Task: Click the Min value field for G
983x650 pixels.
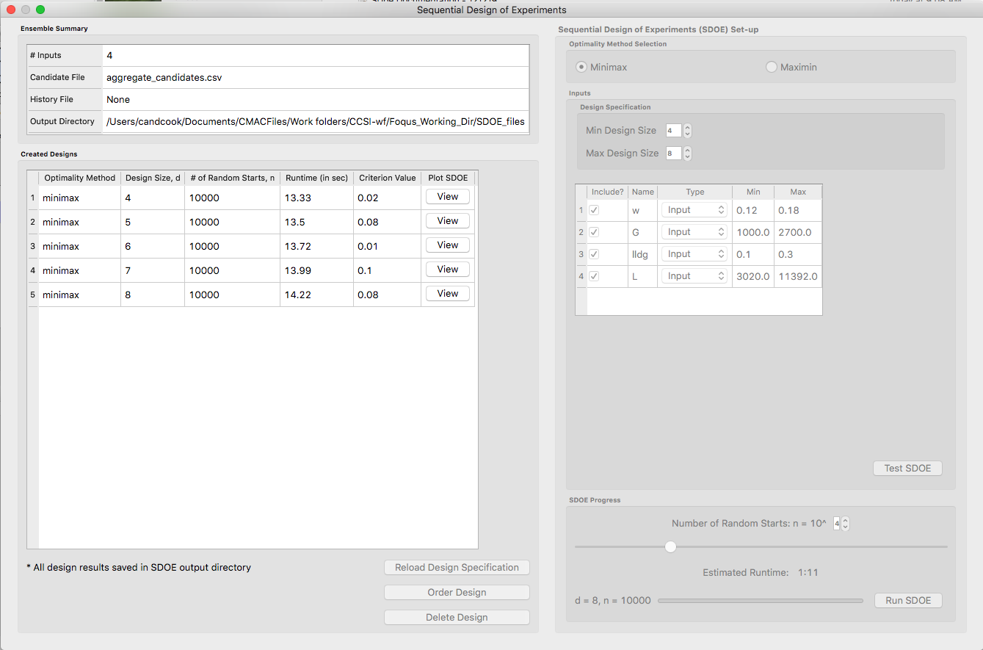Action: pyautogui.click(x=752, y=232)
